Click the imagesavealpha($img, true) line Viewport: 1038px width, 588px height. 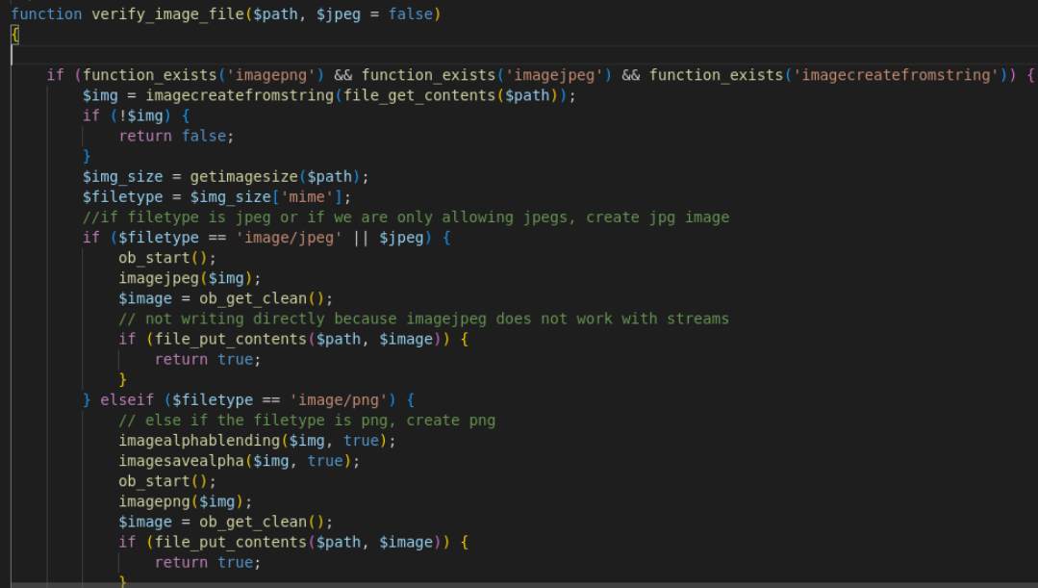[x=239, y=461]
